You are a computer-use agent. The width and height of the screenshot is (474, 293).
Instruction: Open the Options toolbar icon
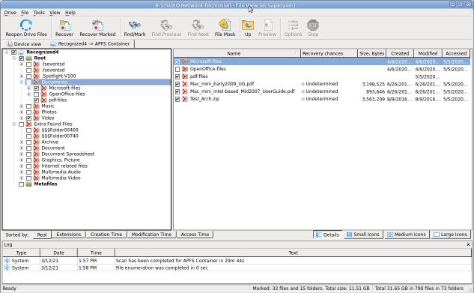293,25
